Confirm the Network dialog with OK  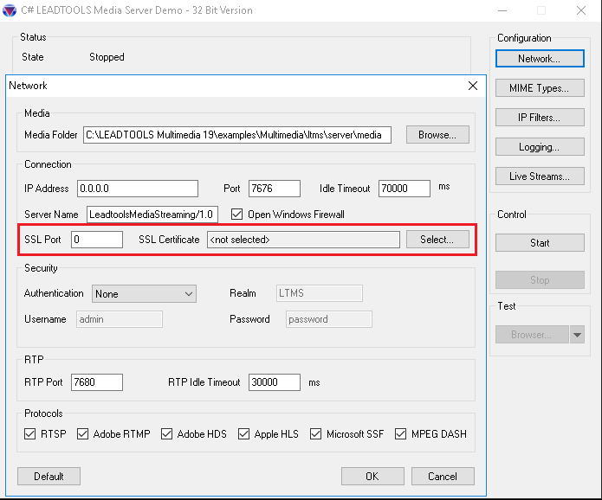click(x=372, y=477)
